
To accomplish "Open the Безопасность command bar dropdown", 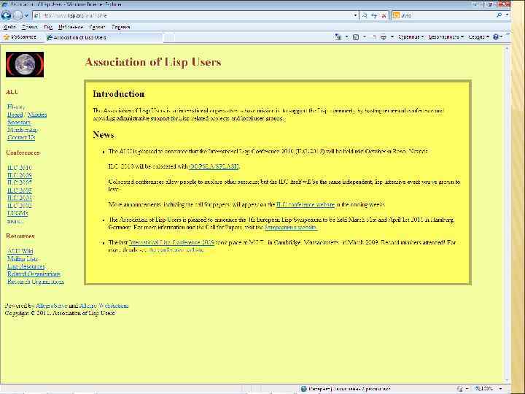I will (446, 37).
